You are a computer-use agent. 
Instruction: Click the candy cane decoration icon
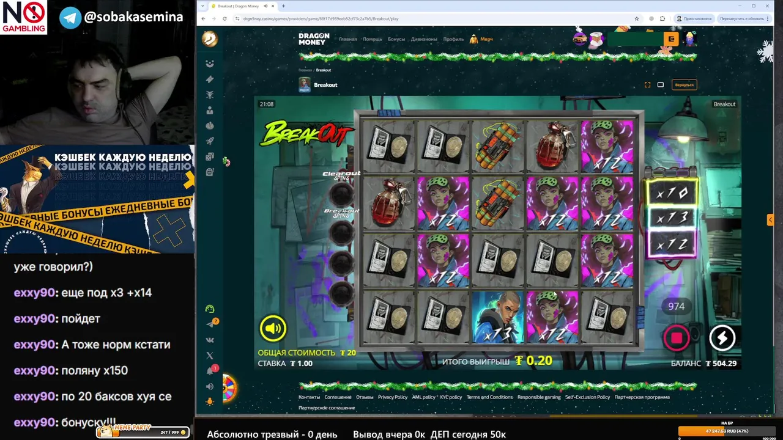tap(226, 161)
